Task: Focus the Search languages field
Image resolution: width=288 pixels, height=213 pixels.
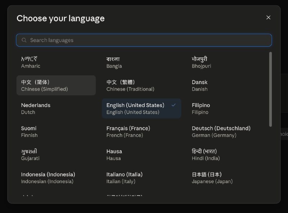Action: [144, 40]
